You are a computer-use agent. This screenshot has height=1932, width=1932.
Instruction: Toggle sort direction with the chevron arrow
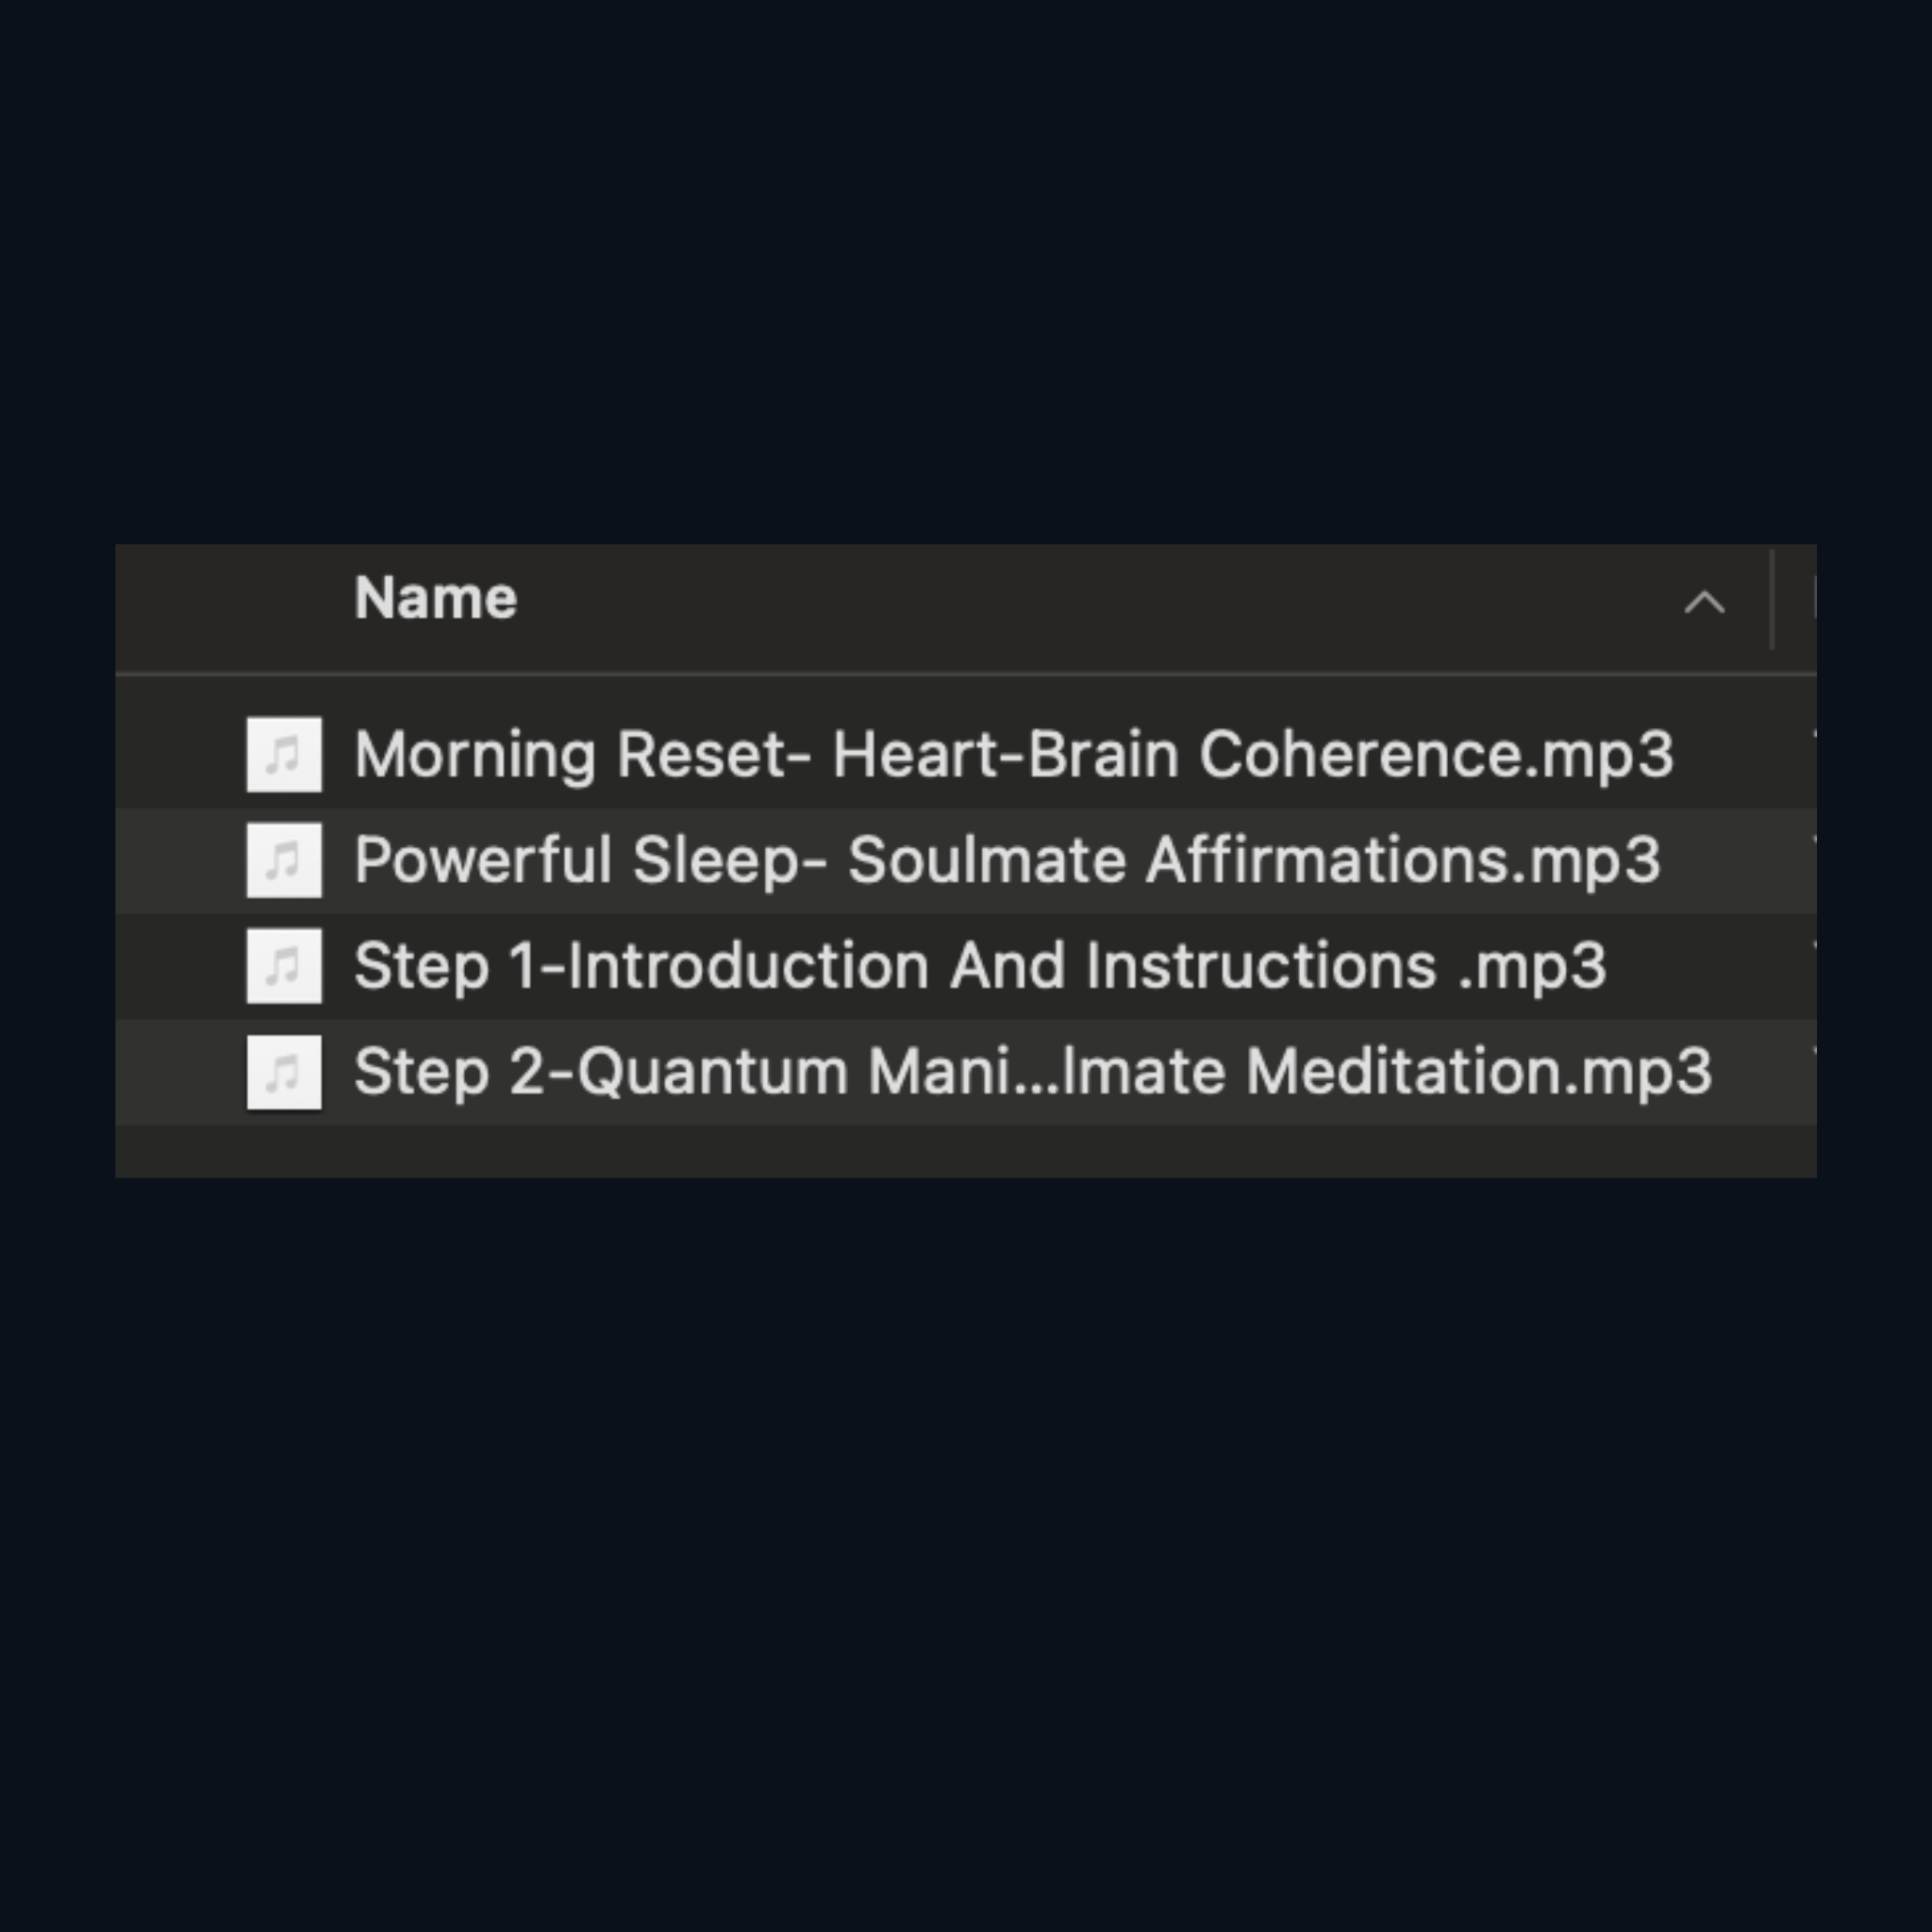(1704, 602)
